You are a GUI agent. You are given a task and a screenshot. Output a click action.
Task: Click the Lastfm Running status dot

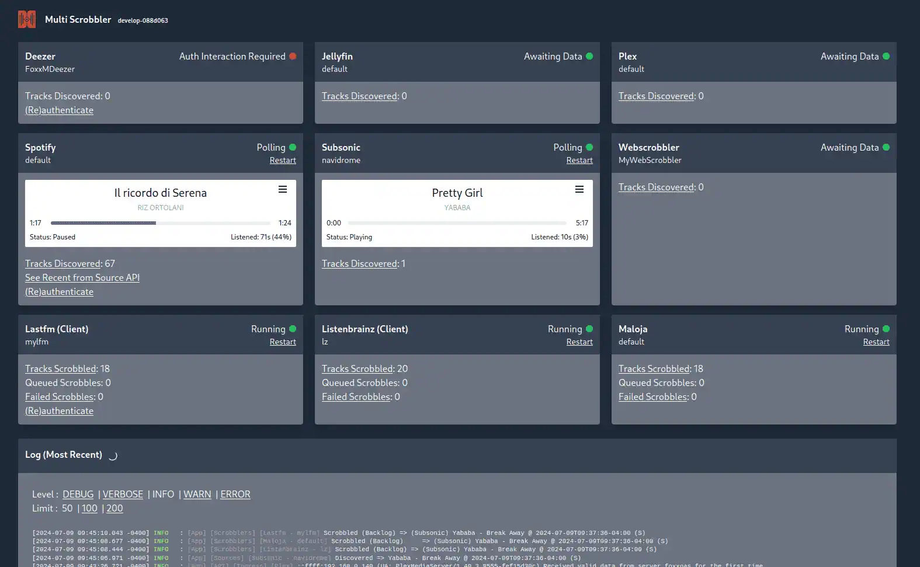293,329
